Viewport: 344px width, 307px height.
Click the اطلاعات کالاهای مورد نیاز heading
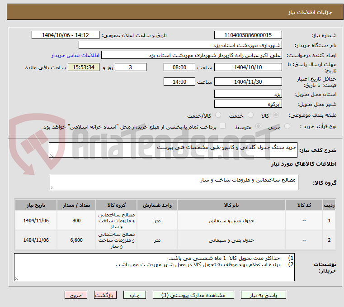(304, 164)
